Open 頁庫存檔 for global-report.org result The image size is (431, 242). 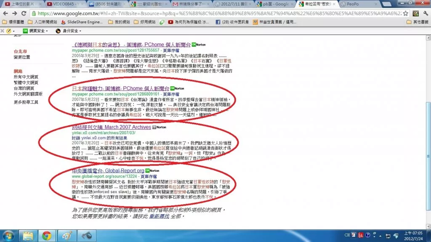pos(149,176)
